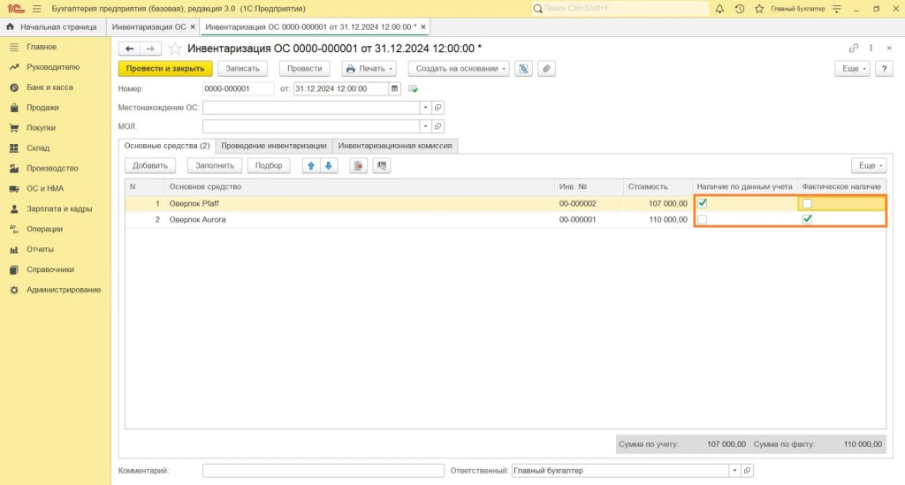905x485 pixels.
Task: Switch to Инвентаризационная комиссия tab
Action: (x=395, y=146)
